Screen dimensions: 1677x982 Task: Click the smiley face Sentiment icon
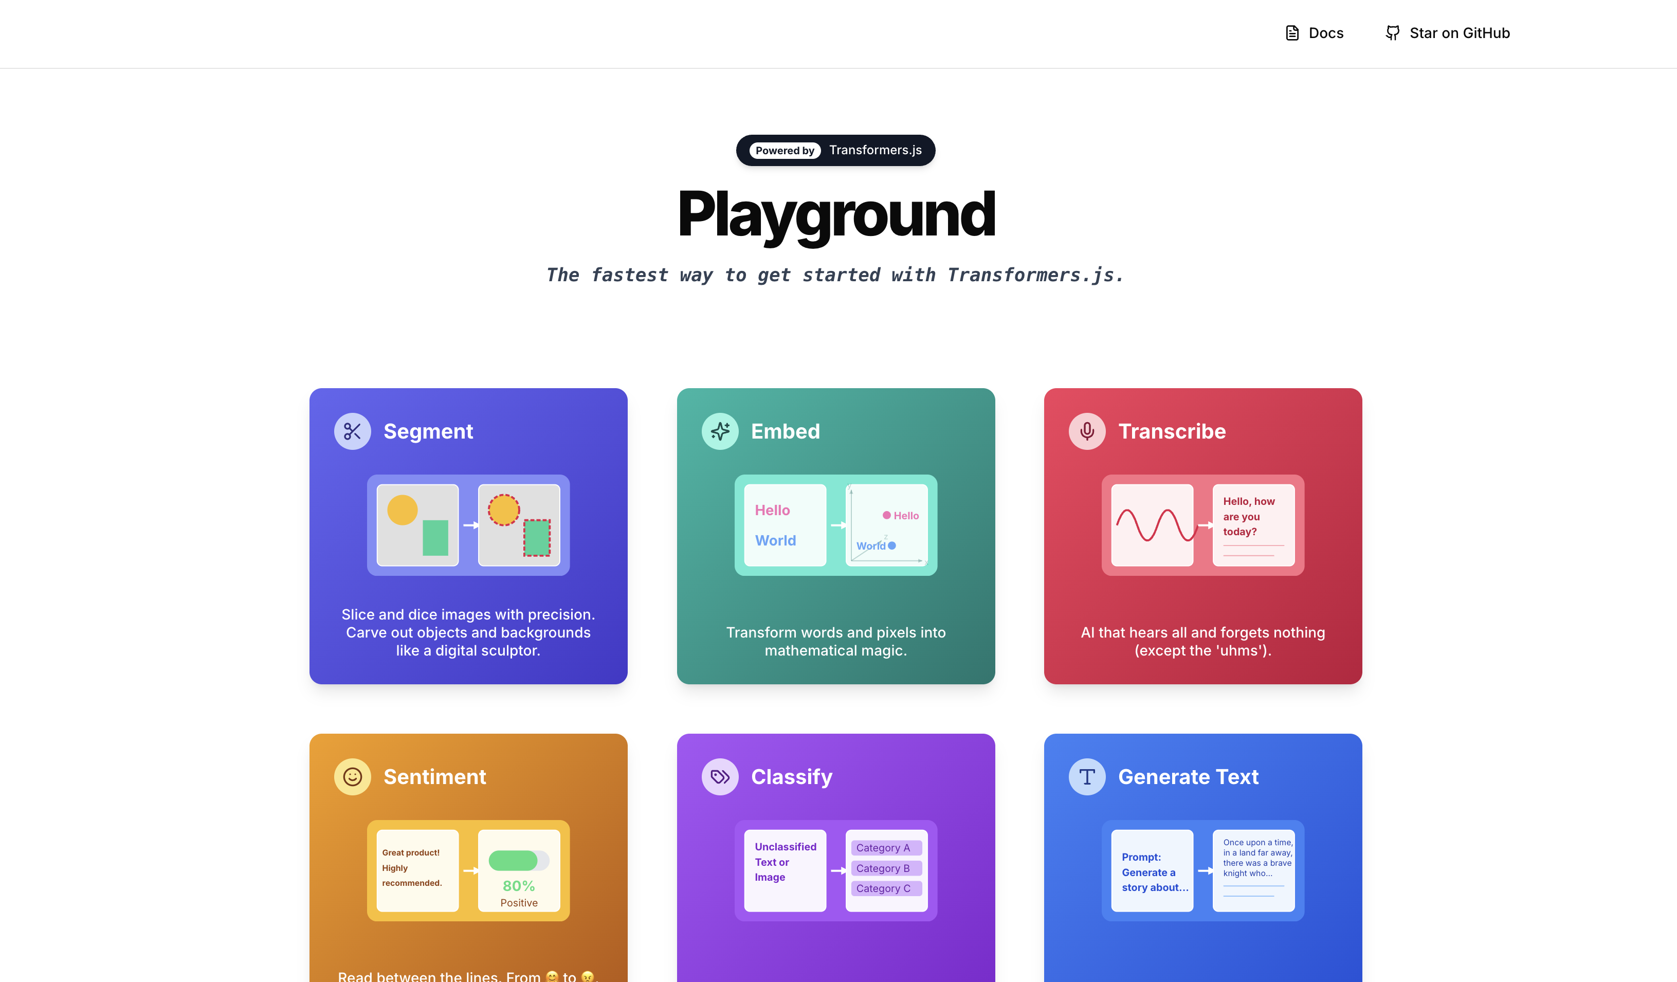352,776
